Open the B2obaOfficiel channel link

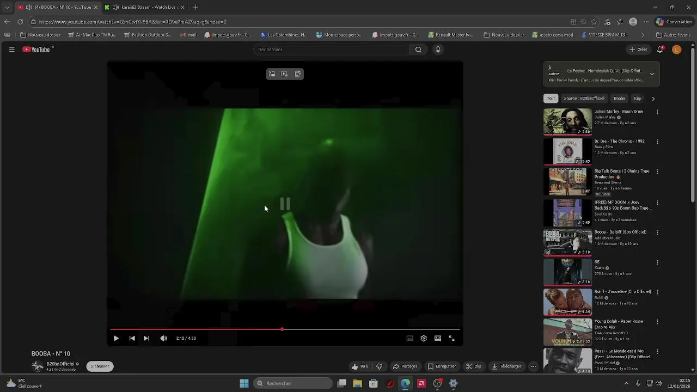(60, 364)
